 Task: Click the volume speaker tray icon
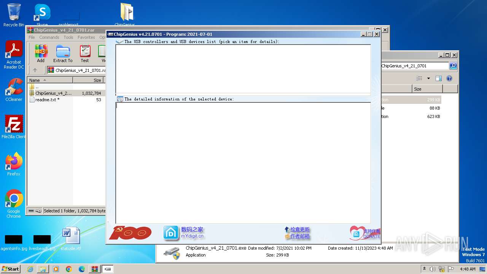click(433, 269)
